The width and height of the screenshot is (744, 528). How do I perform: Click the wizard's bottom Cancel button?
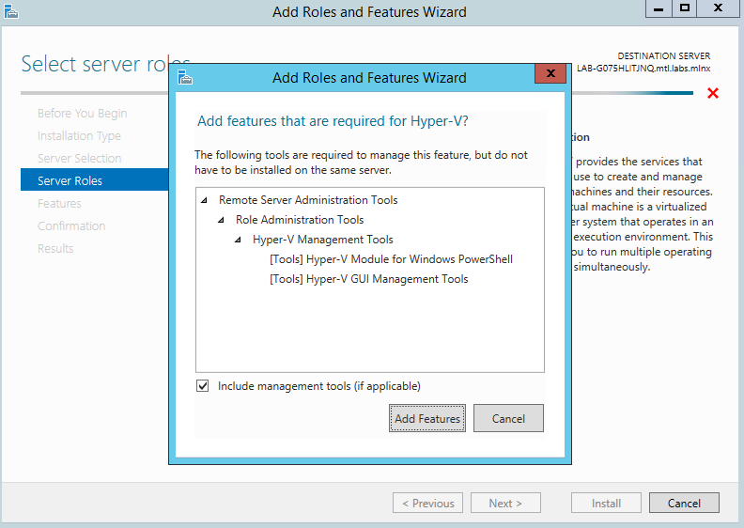684,504
